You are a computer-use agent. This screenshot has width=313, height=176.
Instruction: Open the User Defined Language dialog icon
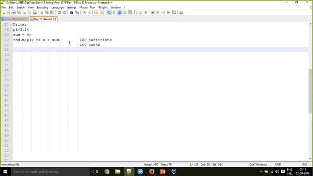coord(125,13)
